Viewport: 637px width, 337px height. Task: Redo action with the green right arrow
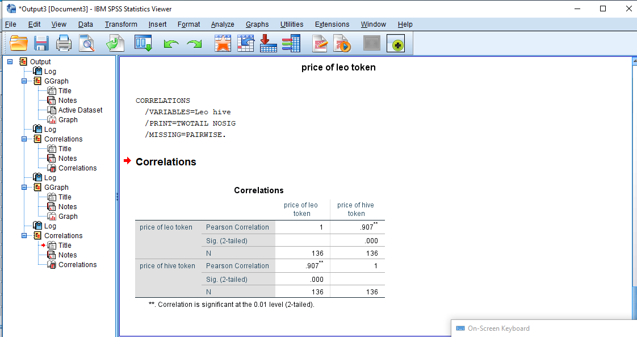point(194,44)
